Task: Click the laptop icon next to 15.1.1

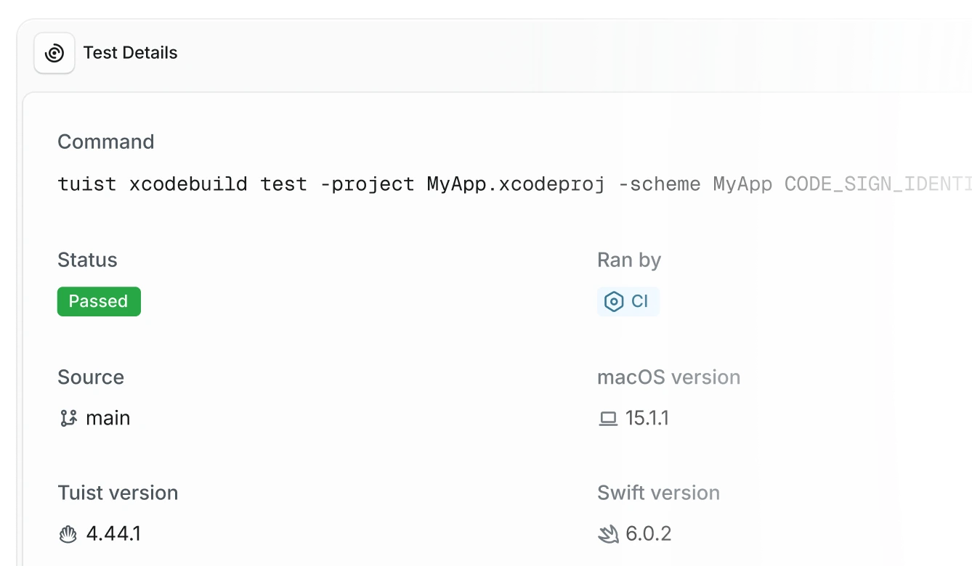Action: pos(607,419)
